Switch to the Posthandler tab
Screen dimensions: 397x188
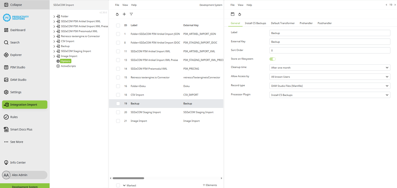tap(325, 23)
